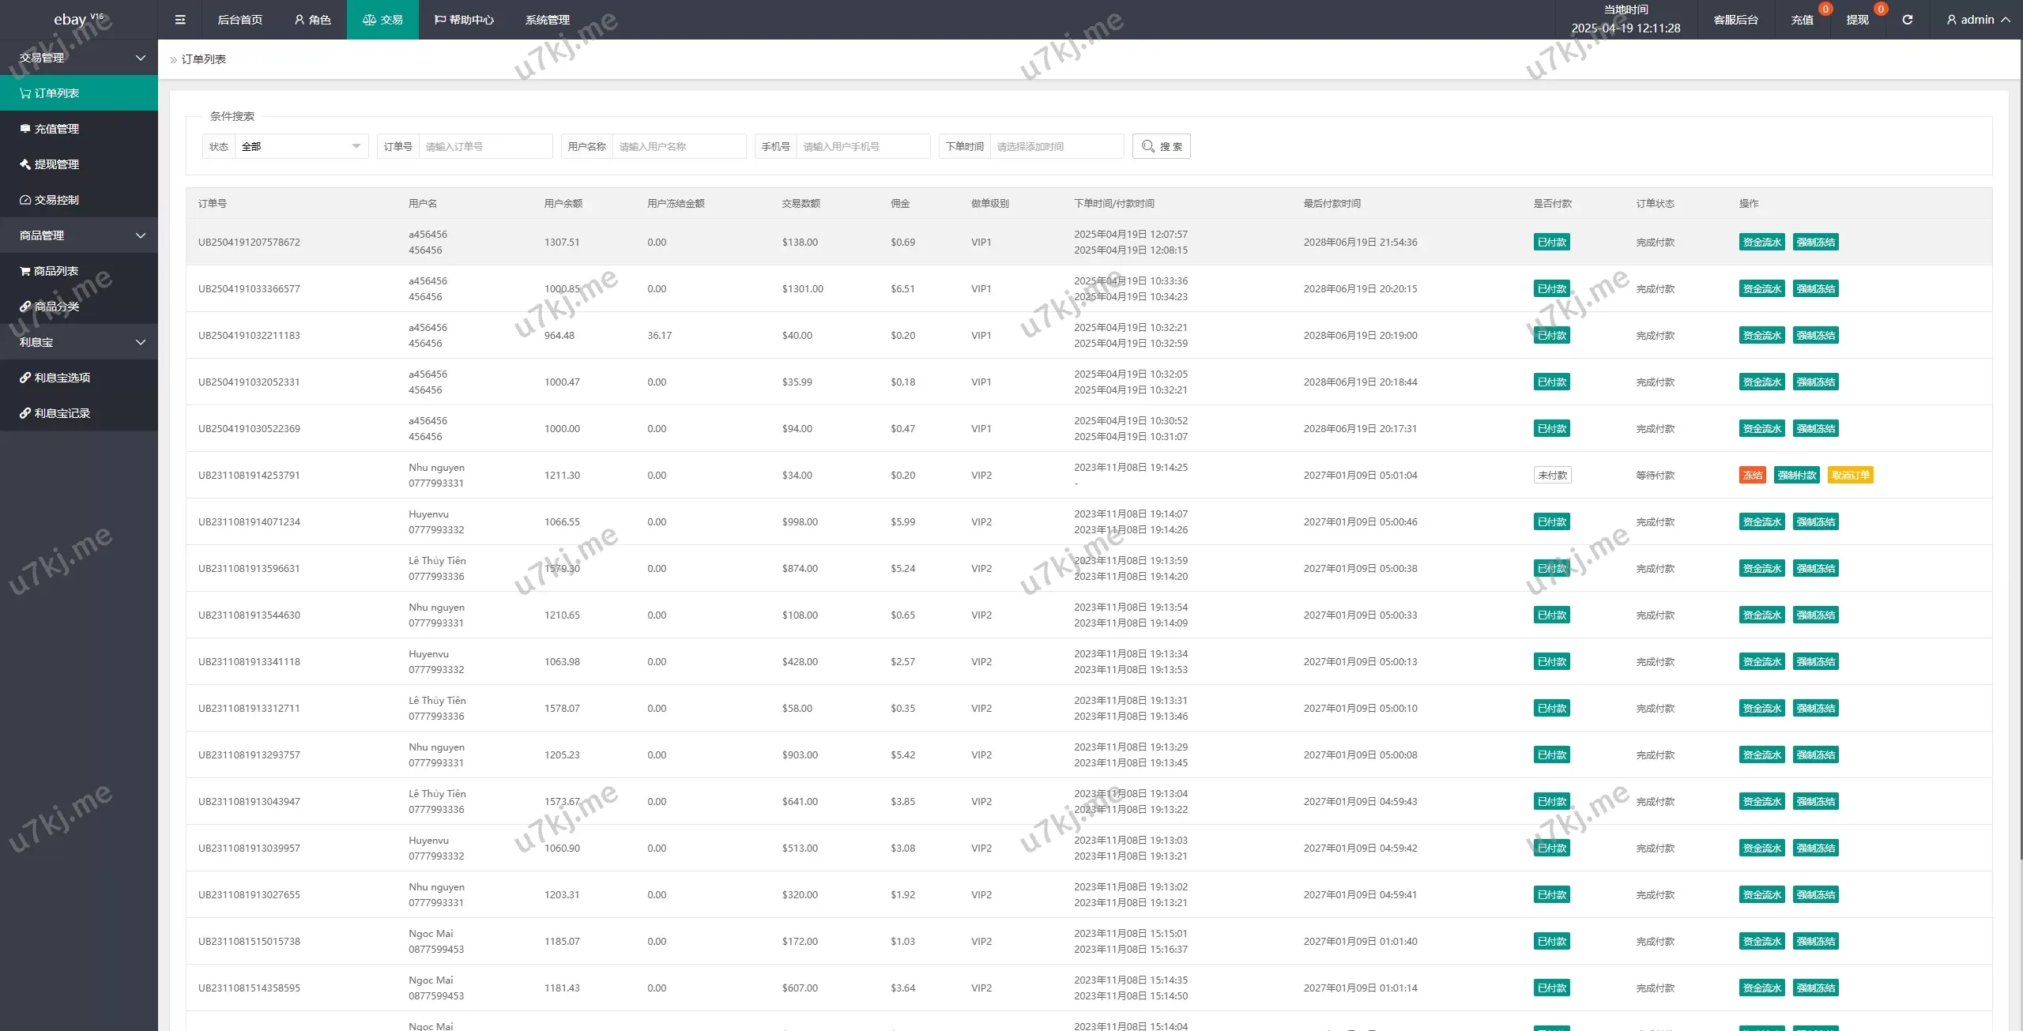Screen dimensions: 2023x1031
Task: Open 商品列表 cart sidebar item
Action: (x=55, y=271)
